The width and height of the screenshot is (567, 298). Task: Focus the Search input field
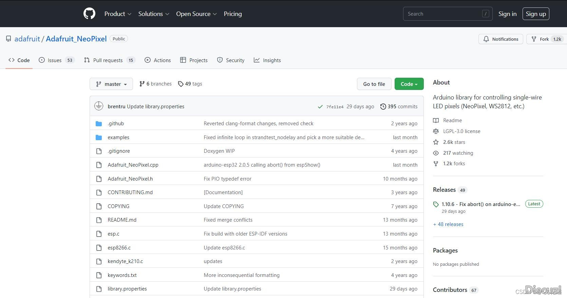(x=448, y=14)
